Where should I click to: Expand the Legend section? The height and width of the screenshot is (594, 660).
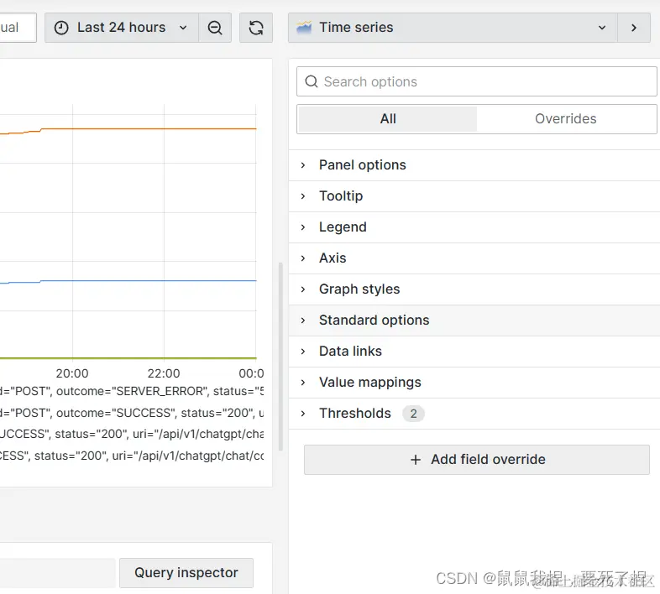(x=474, y=227)
